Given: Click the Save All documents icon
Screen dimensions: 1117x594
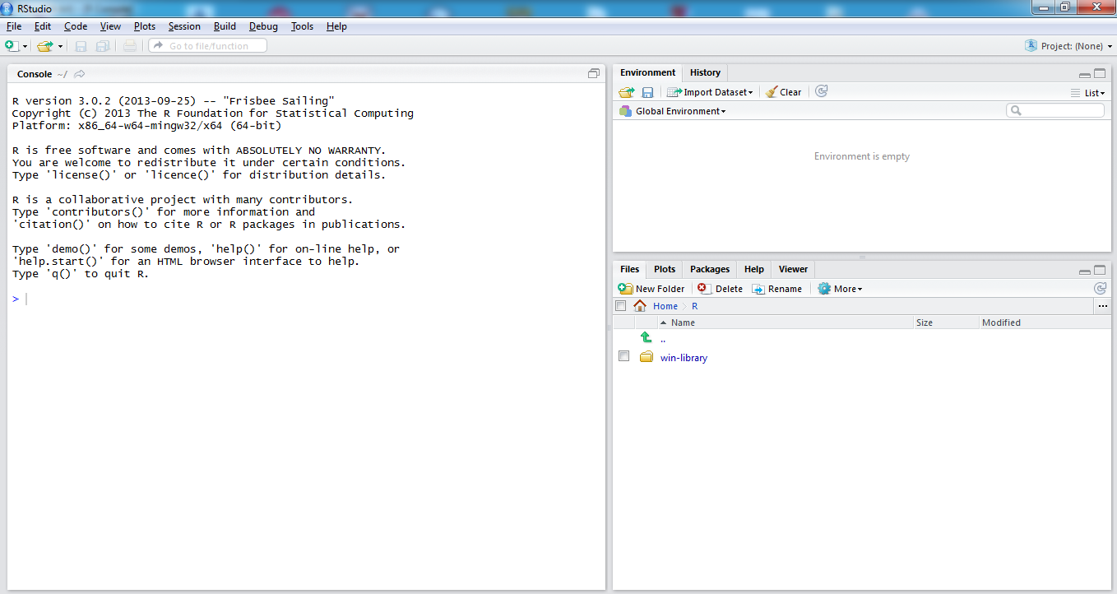Looking at the screenshot, I should tap(103, 46).
